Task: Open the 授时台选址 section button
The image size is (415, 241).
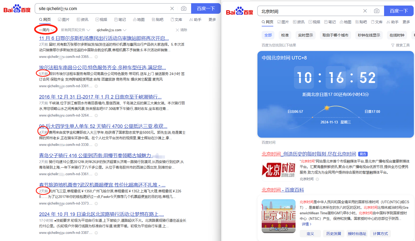Action: pos(357,234)
